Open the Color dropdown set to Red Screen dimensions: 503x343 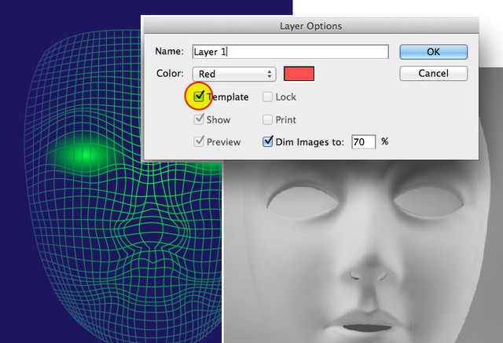(x=236, y=74)
